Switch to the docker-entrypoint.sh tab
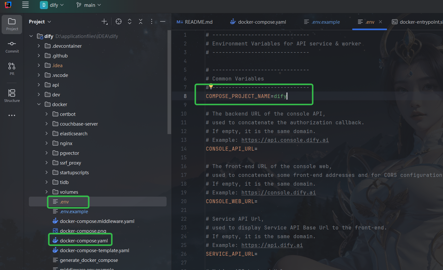 417,22
